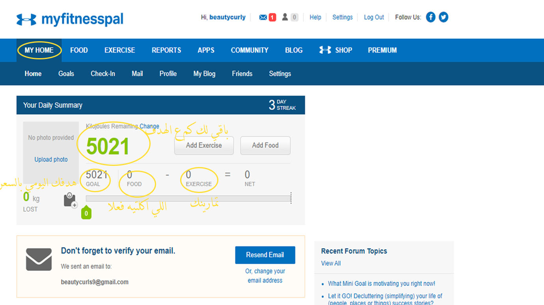
Task: Click the friend requests count badge 0
Action: coord(294,17)
